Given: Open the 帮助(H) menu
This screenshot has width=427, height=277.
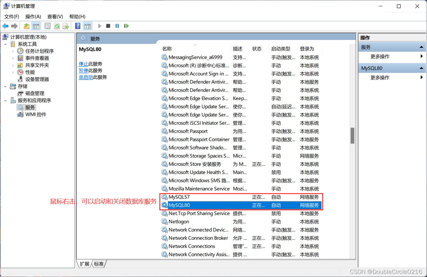Looking at the screenshot, I should (77, 17).
